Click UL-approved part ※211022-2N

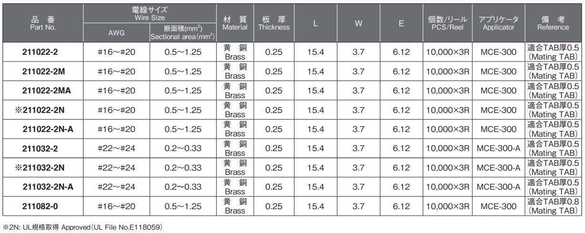coord(42,110)
